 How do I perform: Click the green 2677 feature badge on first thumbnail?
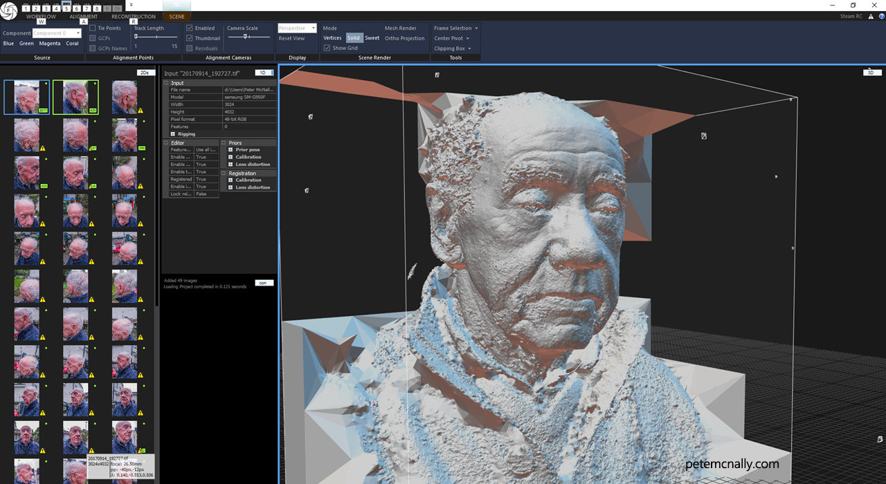43,110
